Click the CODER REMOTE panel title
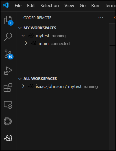The height and width of the screenshot is (151, 116). tap(37, 18)
